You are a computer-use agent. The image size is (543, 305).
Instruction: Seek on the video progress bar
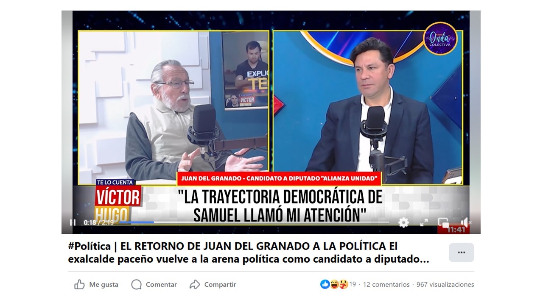(255, 222)
